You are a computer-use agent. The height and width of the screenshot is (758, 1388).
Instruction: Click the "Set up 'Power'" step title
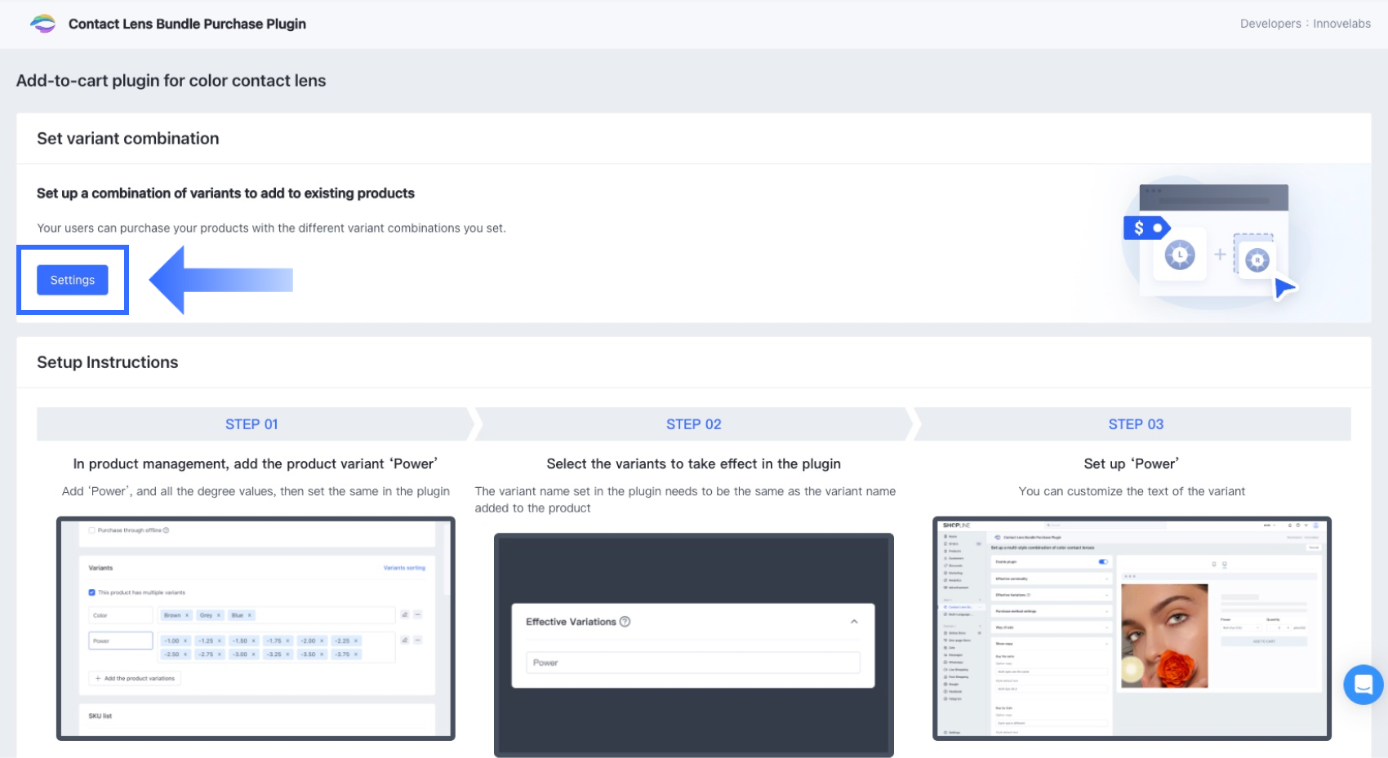[1132, 463]
